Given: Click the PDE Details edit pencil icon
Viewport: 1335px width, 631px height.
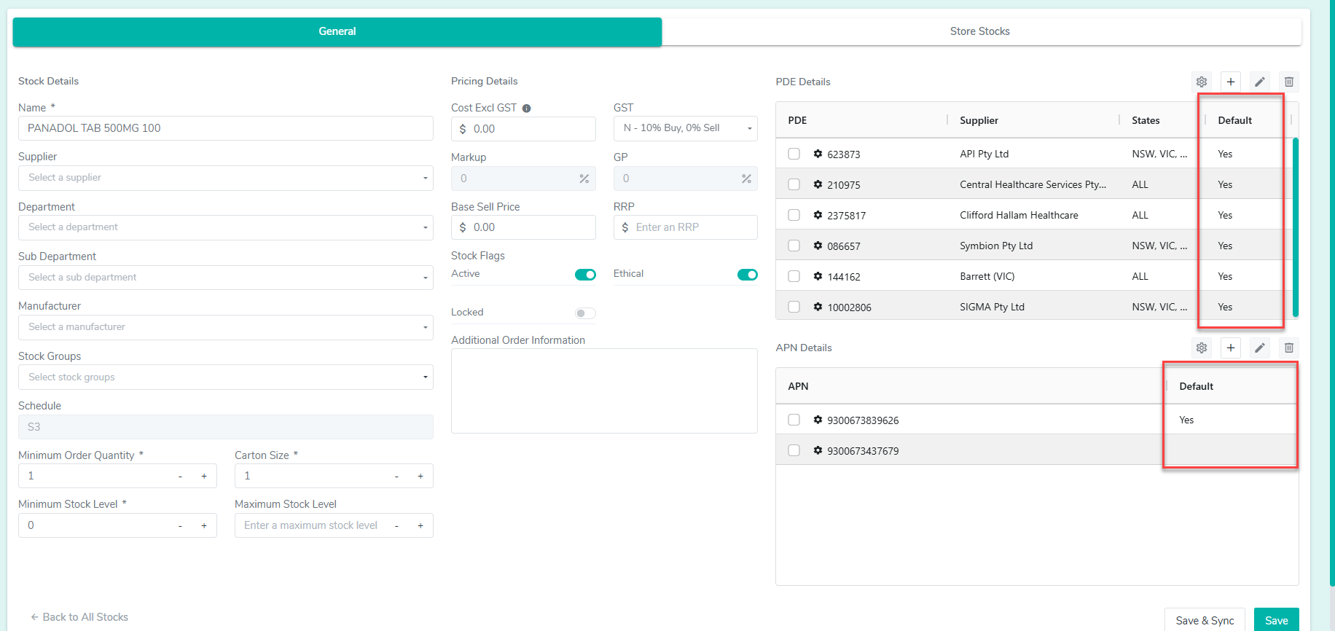Looking at the screenshot, I should 1260,82.
